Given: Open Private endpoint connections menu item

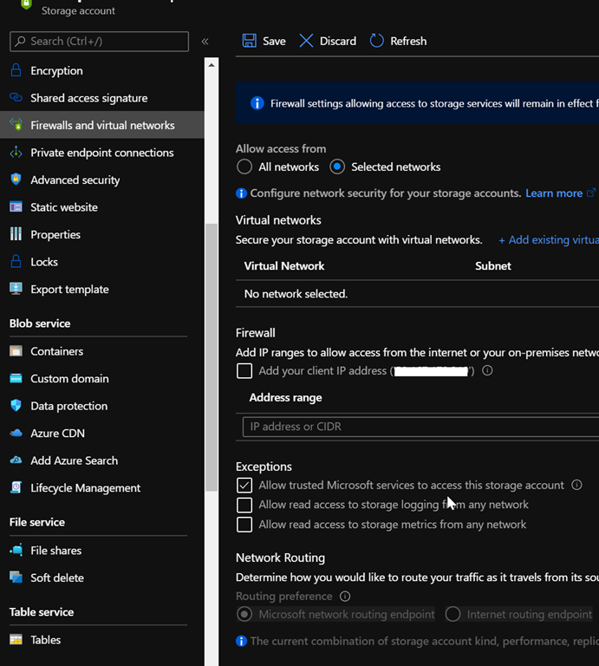Looking at the screenshot, I should coord(101,153).
